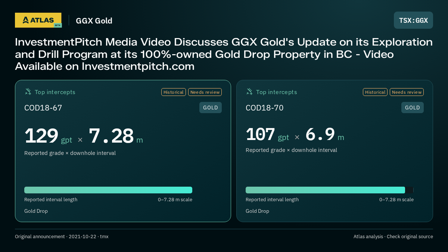
Task: Click the GOLD badge on the COD18-67 card
Action: tap(211, 108)
